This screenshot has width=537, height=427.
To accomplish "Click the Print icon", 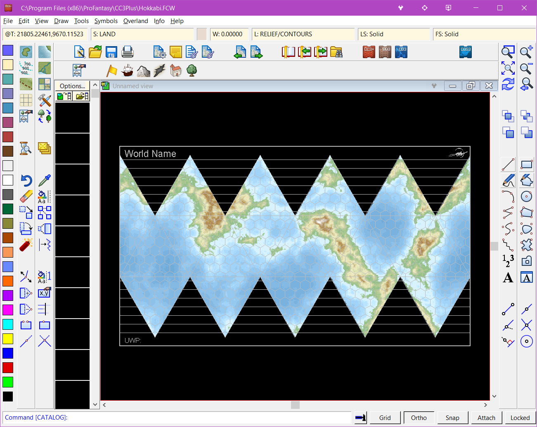I will click(x=128, y=52).
